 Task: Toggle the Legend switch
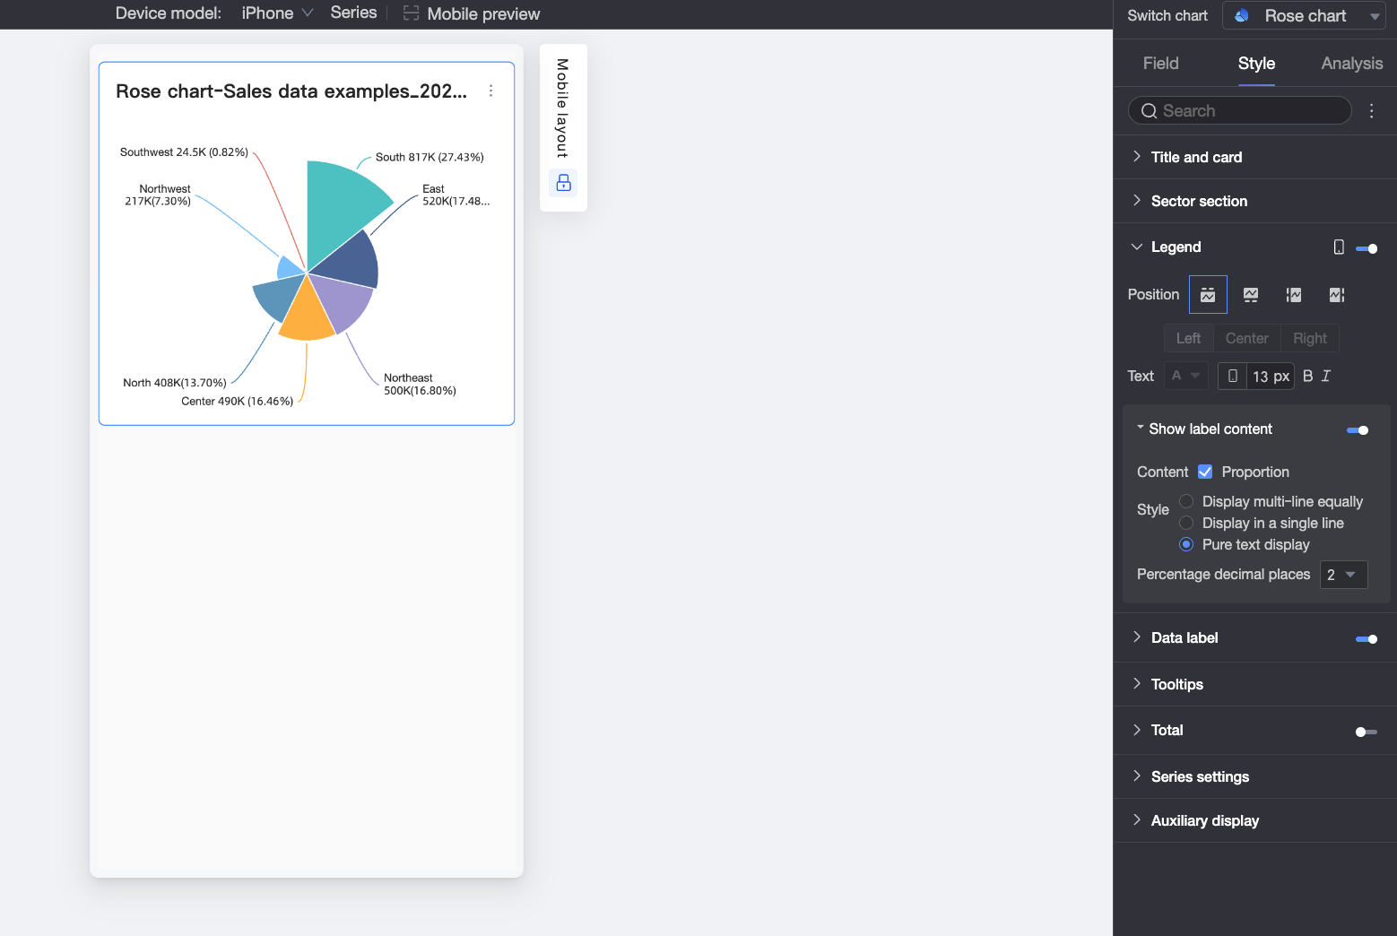point(1367,248)
